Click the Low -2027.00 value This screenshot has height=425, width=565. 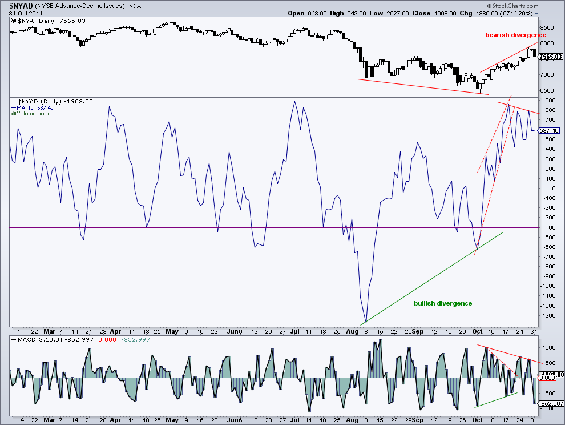389,13
